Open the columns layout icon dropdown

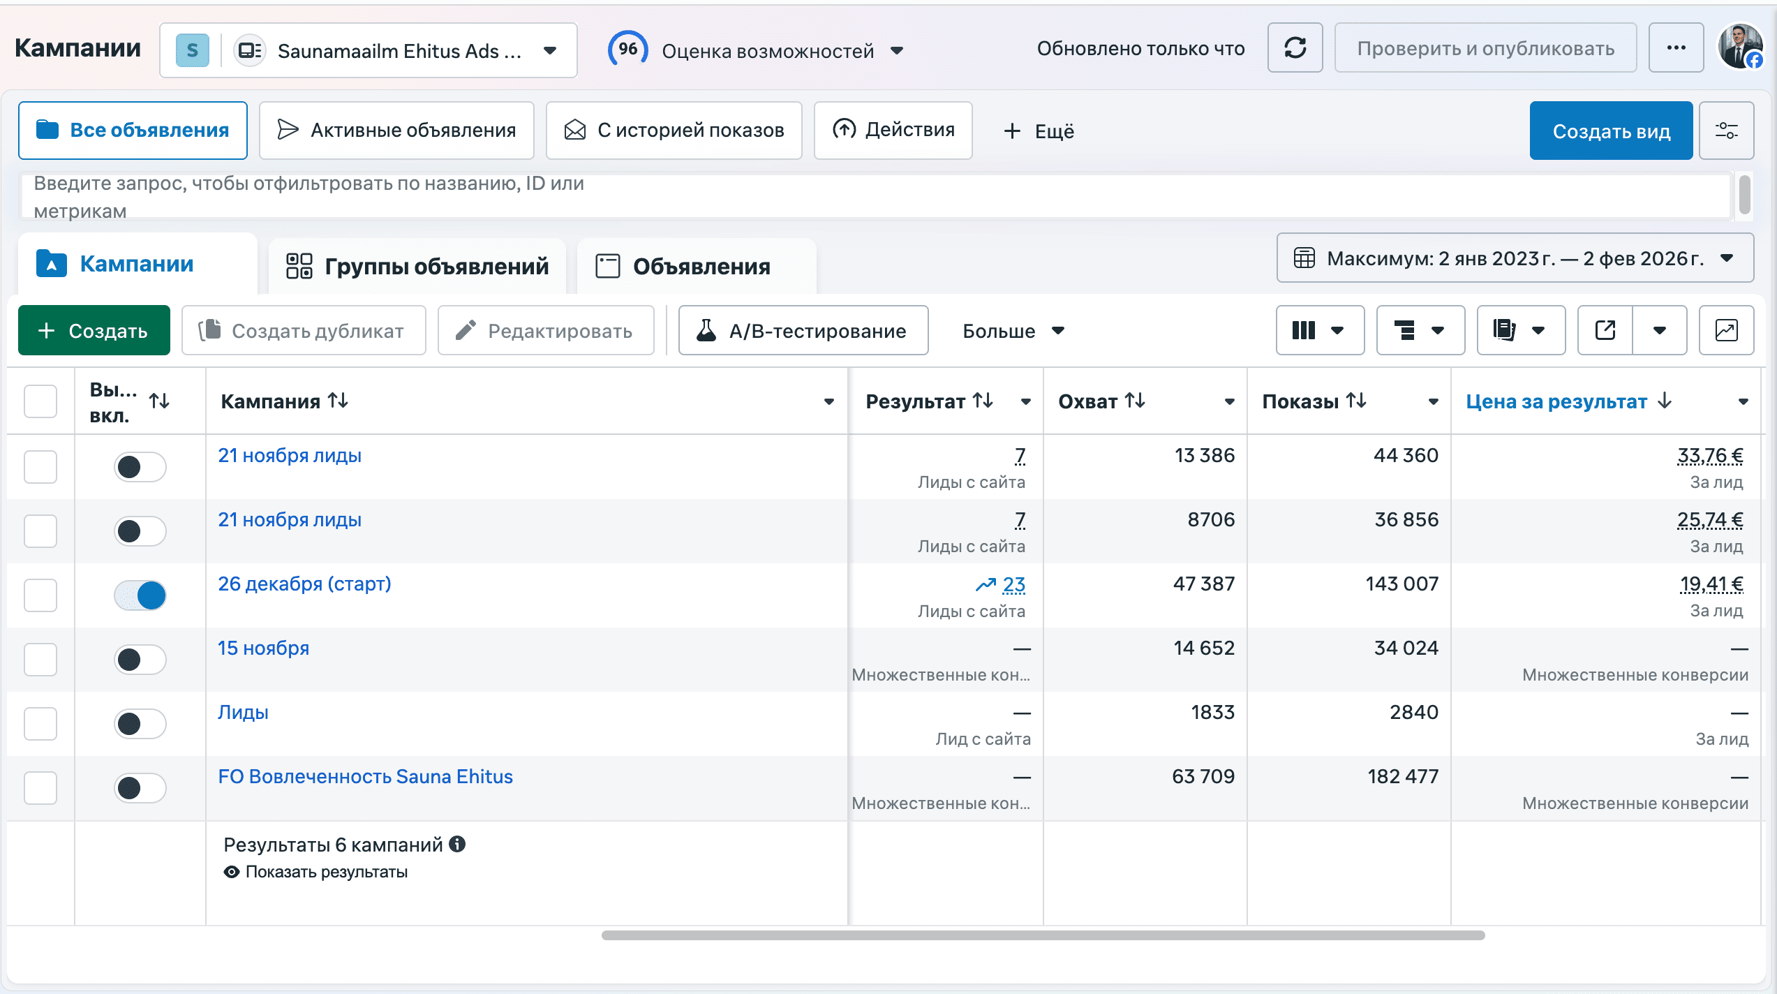pyautogui.click(x=1319, y=330)
